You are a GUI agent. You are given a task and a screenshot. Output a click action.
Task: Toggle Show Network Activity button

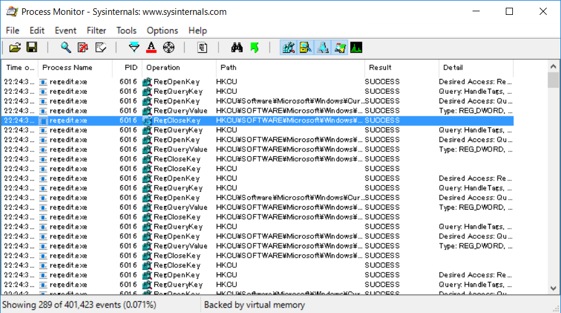(323, 48)
